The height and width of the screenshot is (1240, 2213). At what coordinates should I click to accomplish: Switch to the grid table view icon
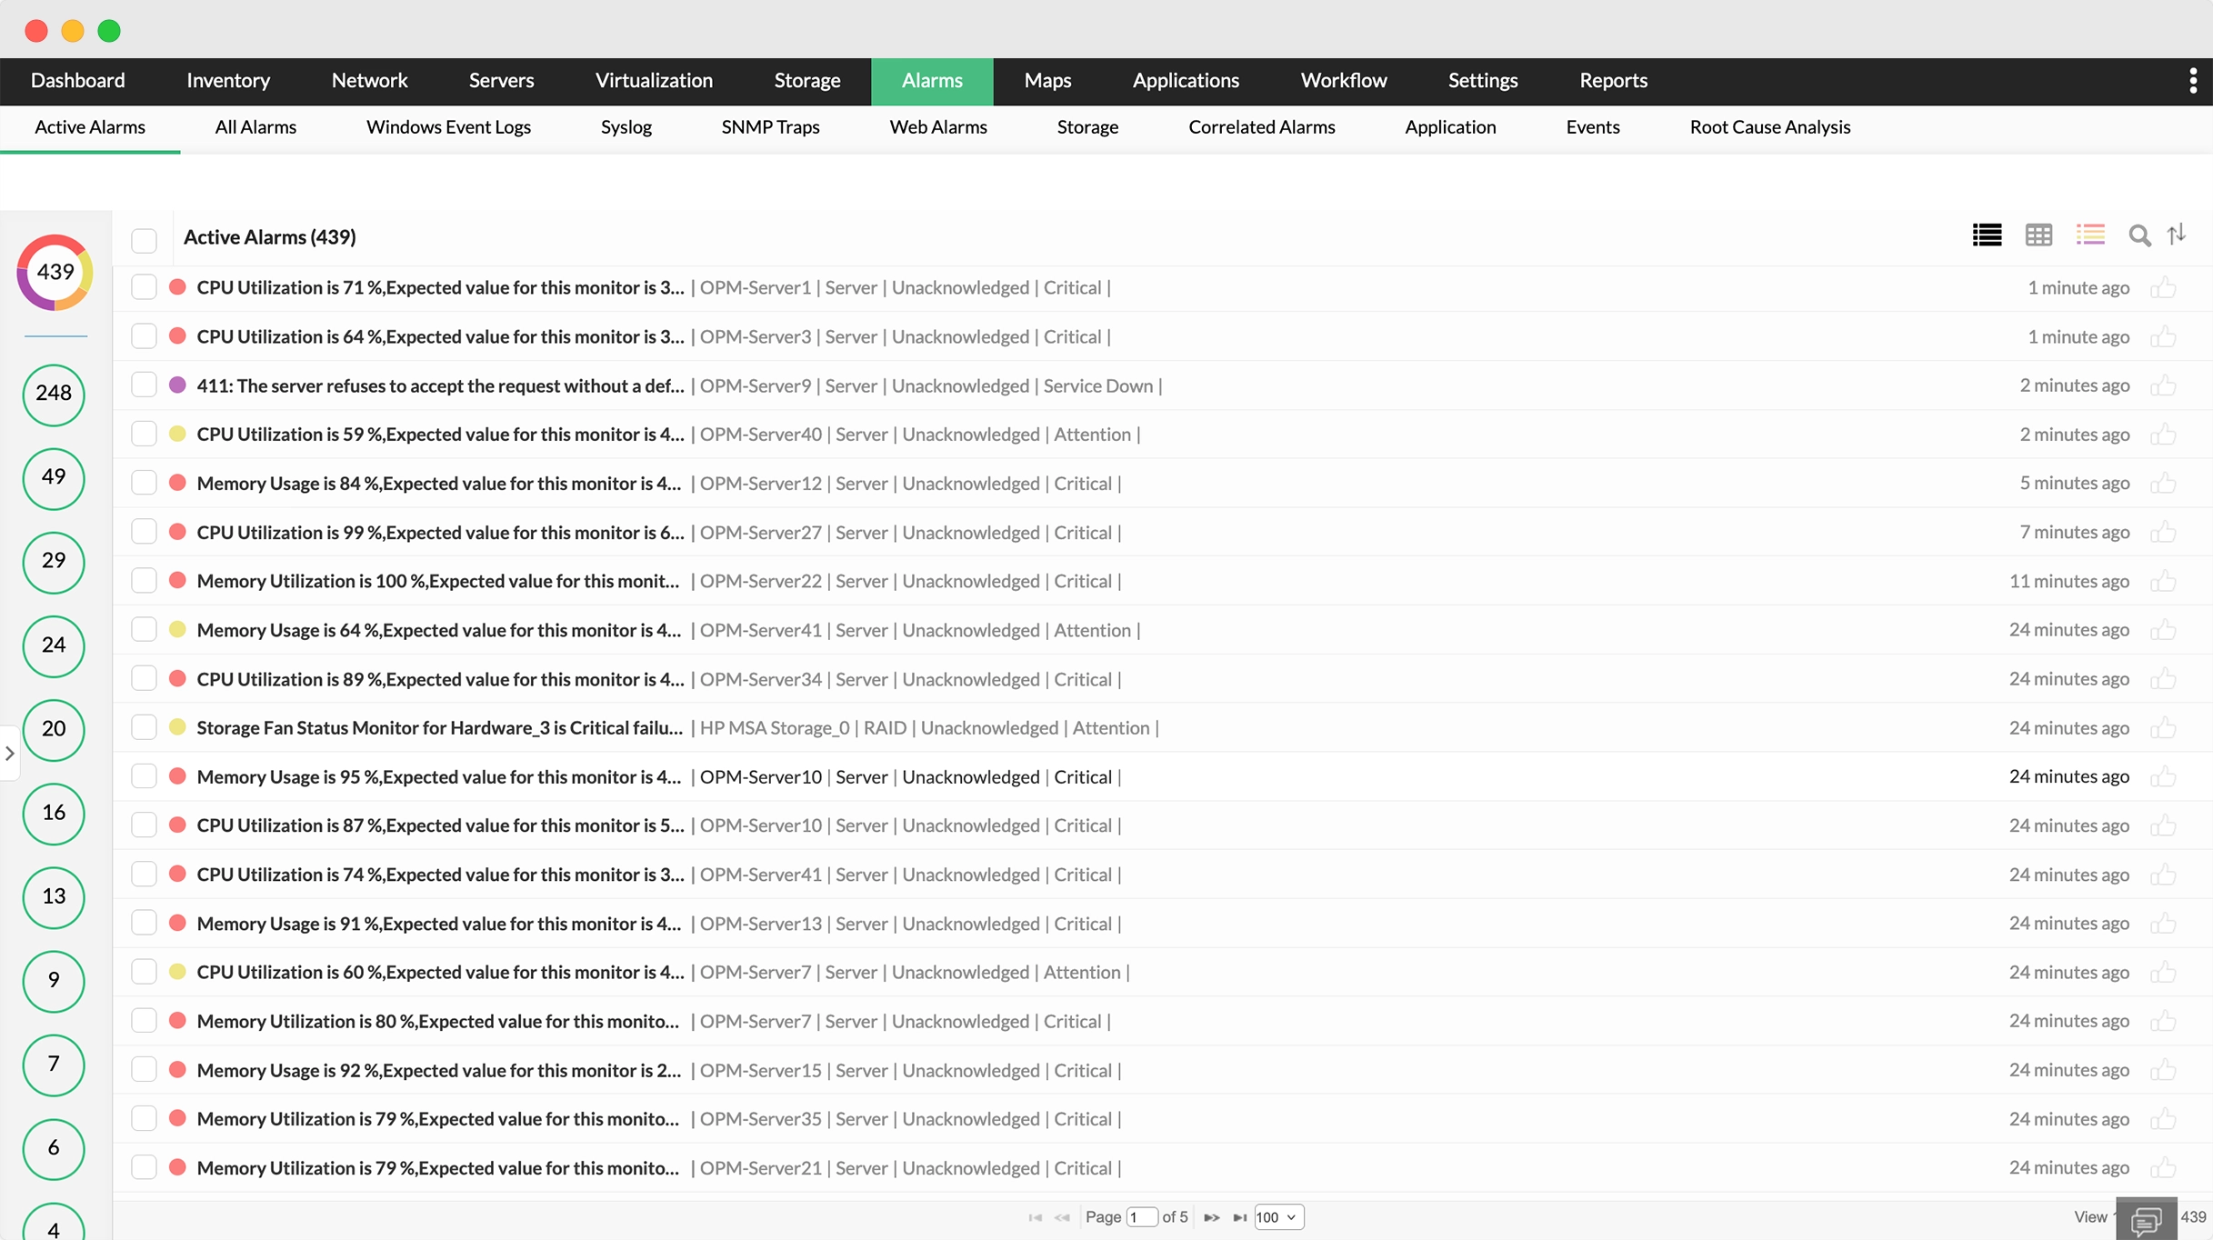pyautogui.click(x=2038, y=235)
